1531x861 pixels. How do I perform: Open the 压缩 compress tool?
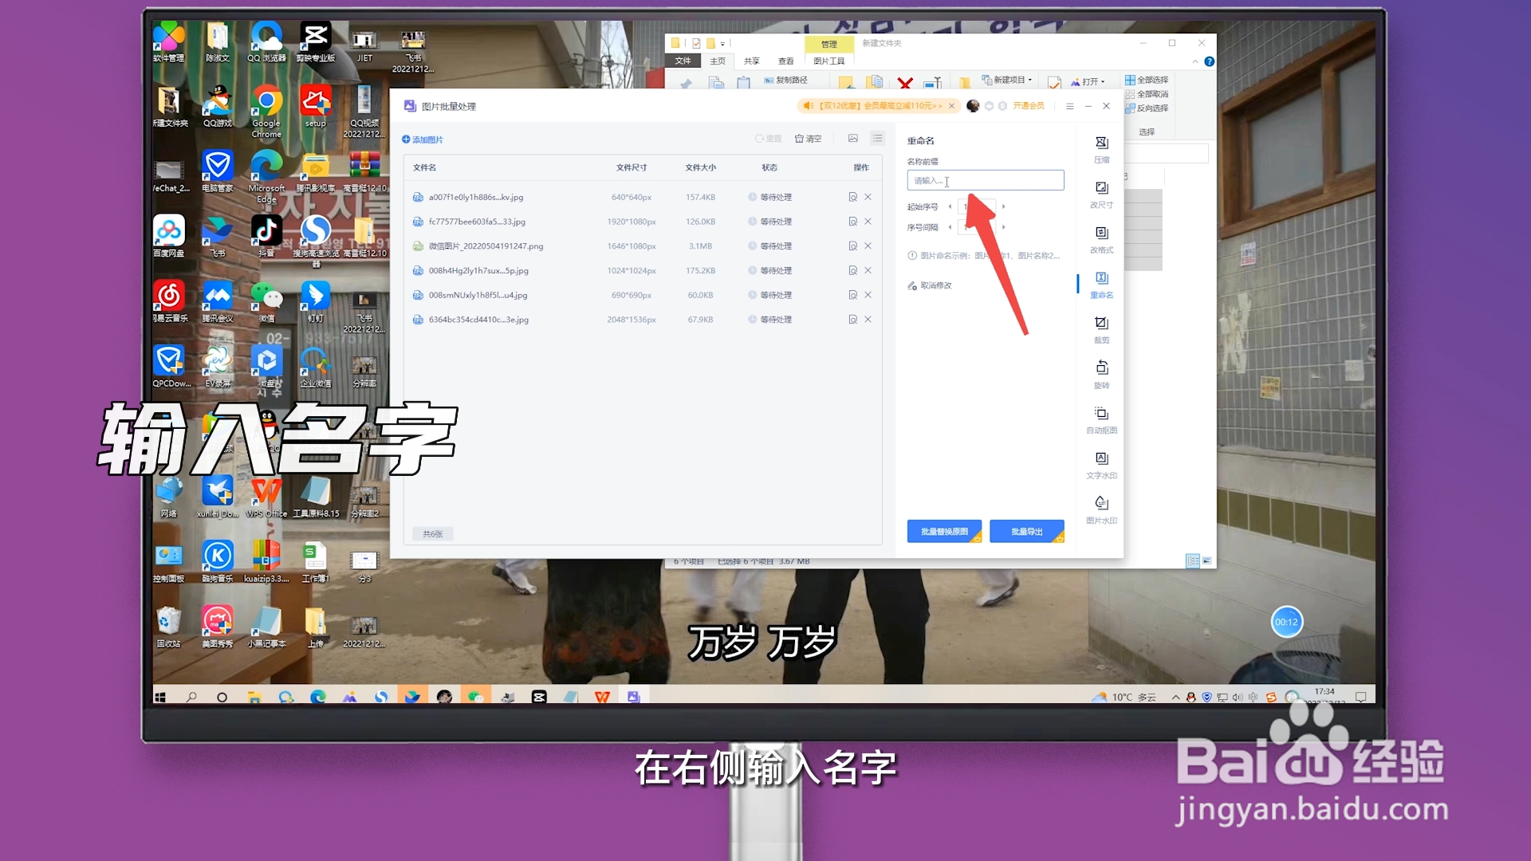pos(1101,149)
